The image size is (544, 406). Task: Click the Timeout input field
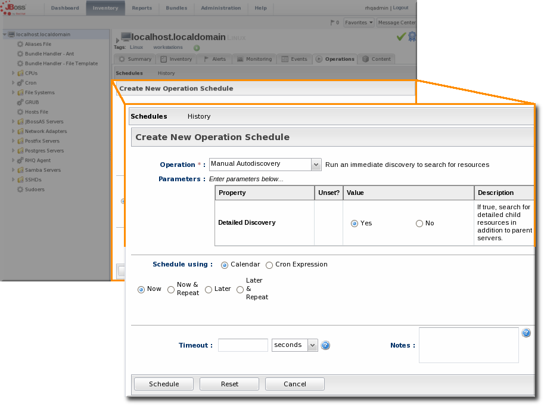click(243, 345)
